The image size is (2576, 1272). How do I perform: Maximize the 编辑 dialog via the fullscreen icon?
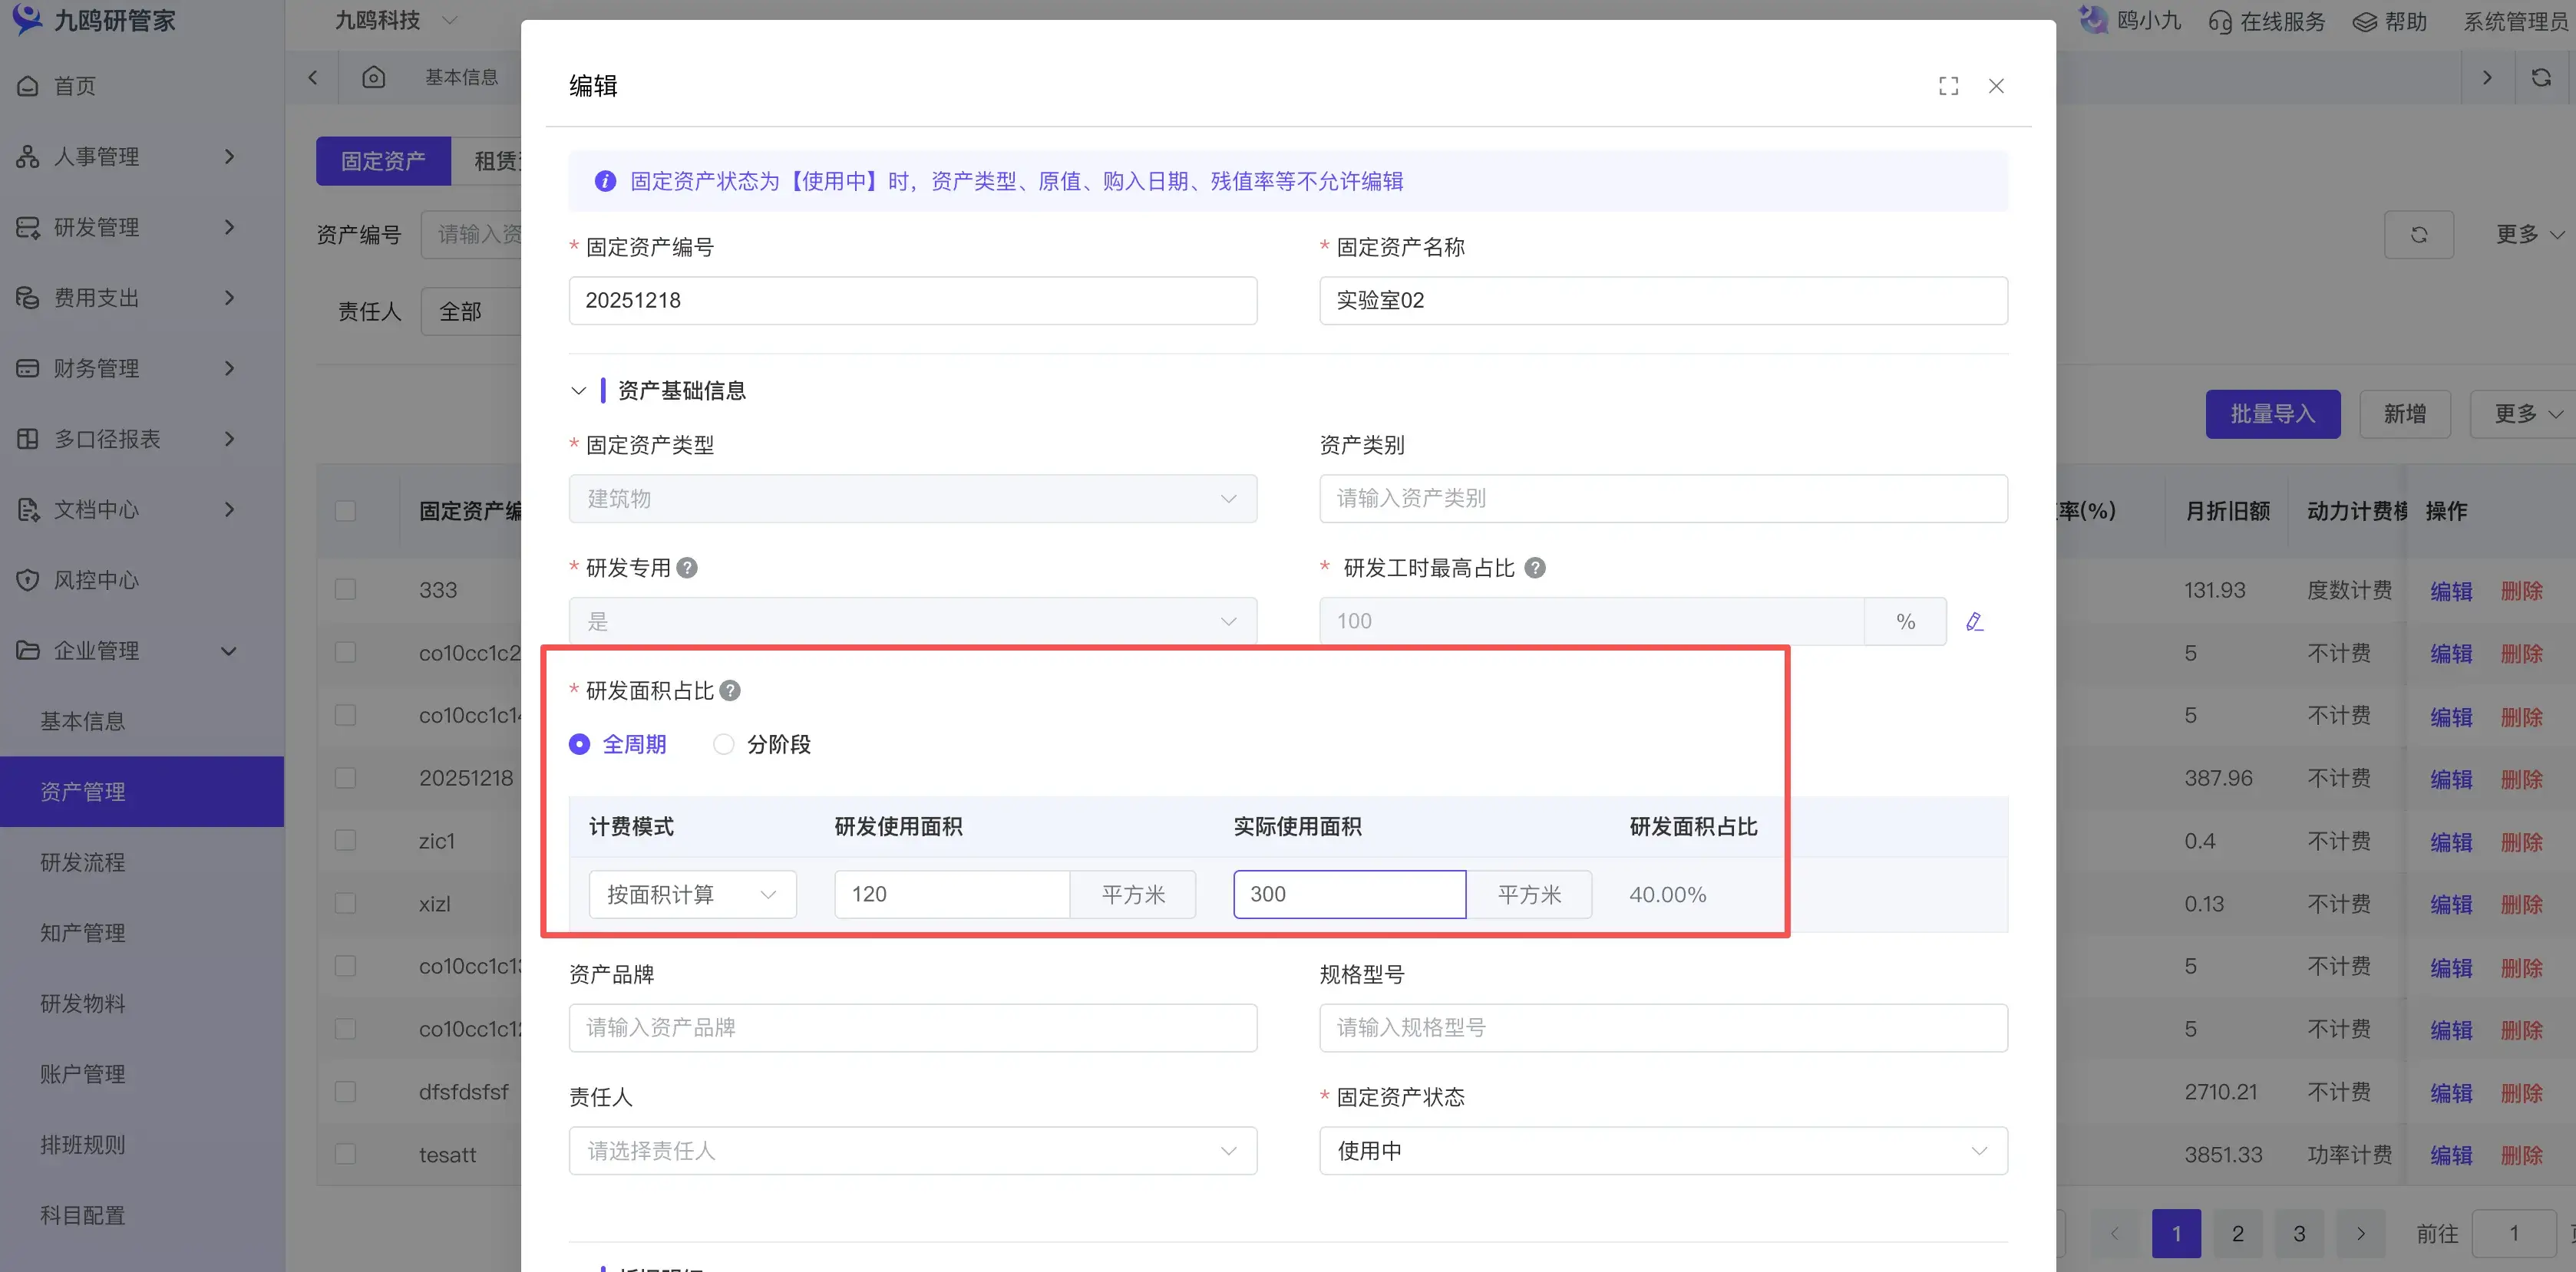tap(1948, 86)
